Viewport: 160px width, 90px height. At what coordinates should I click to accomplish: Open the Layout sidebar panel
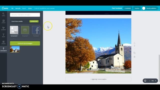click(x=3, y=21)
